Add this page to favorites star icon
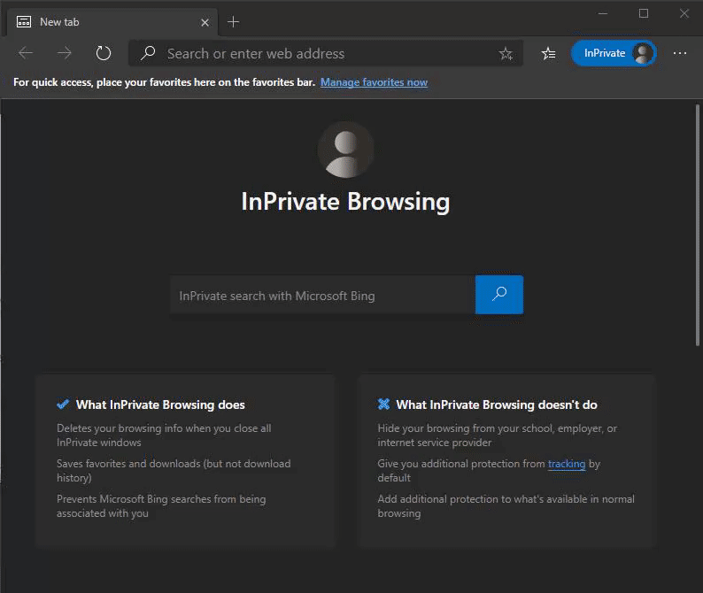This screenshot has width=703, height=593. click(x=506, y=54)
